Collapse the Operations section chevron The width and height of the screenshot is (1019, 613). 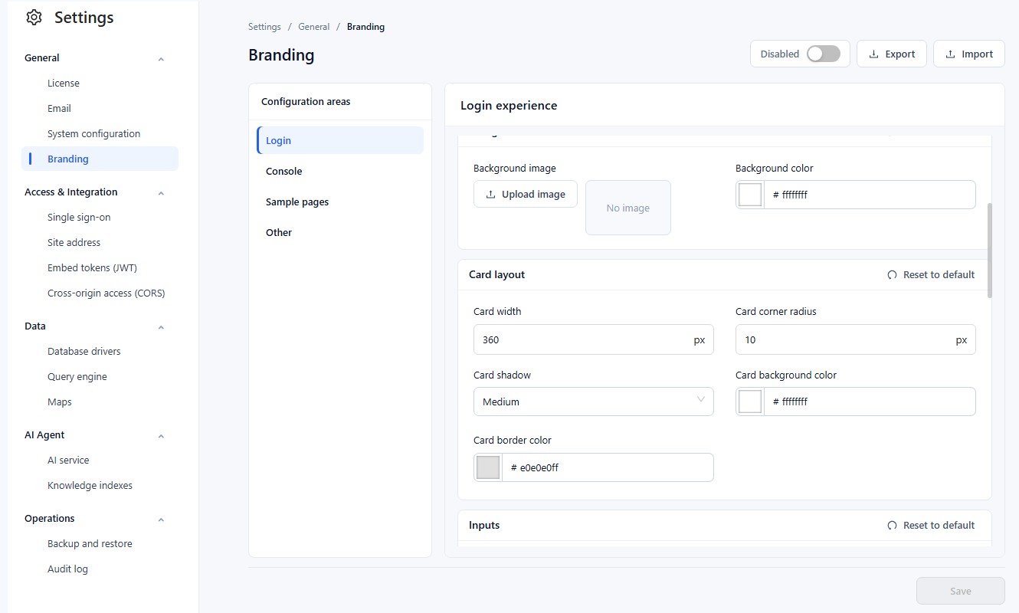pyautogui.click(x=161, y=520)
